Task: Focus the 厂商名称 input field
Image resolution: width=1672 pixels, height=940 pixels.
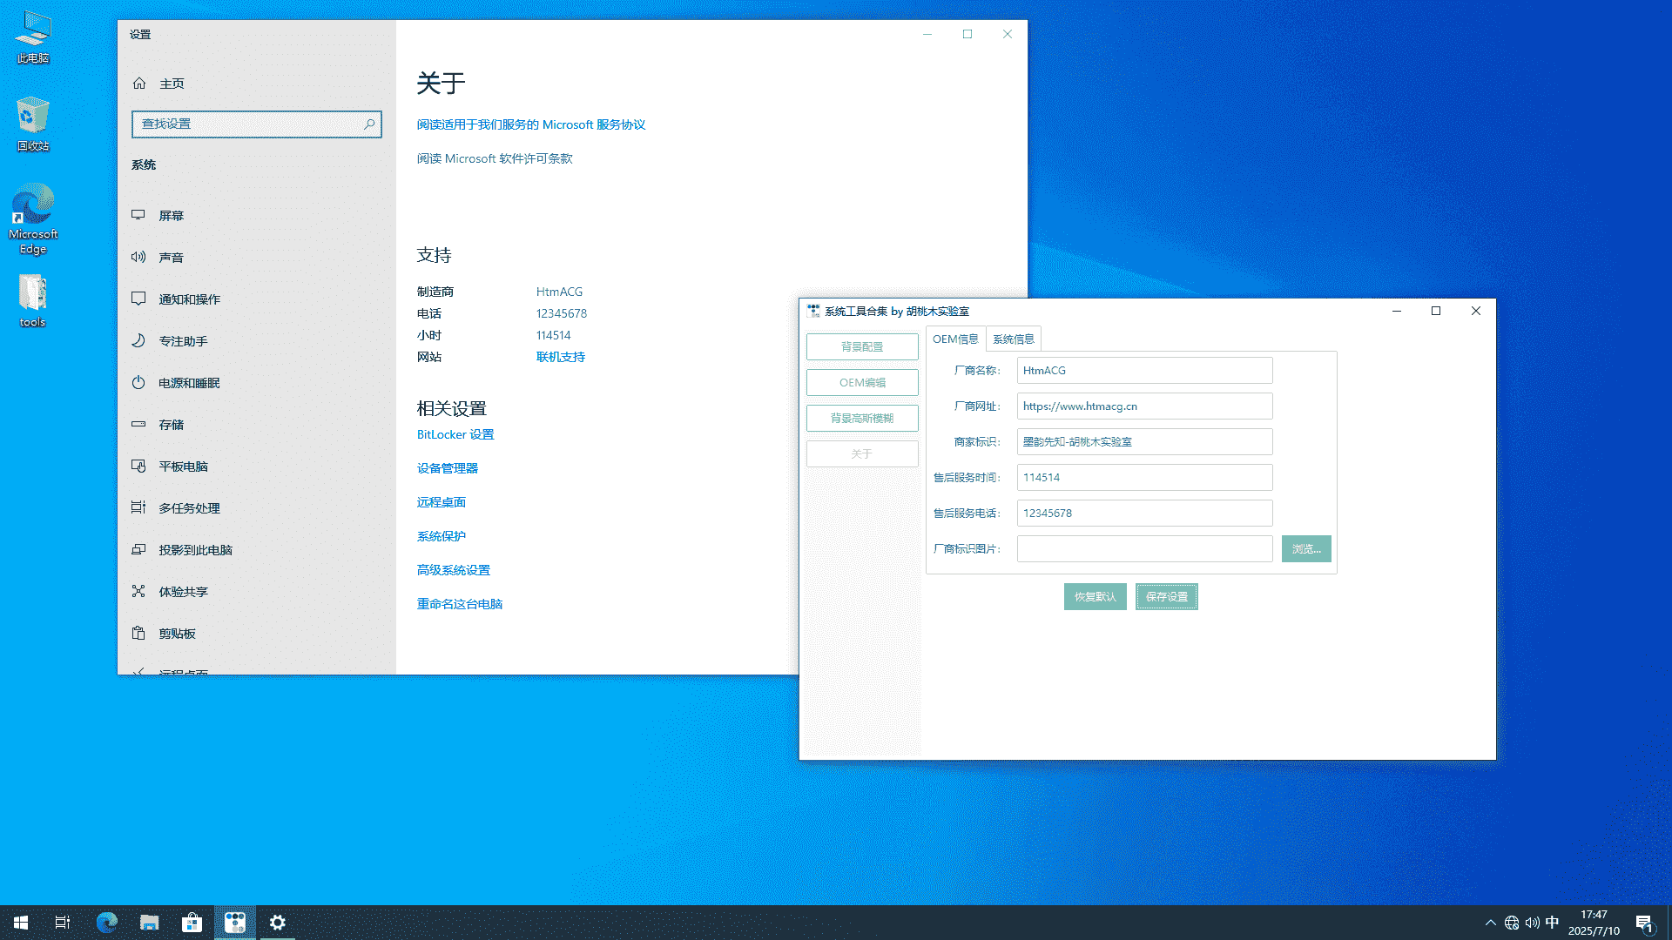Action: [x=1144, y=370]
